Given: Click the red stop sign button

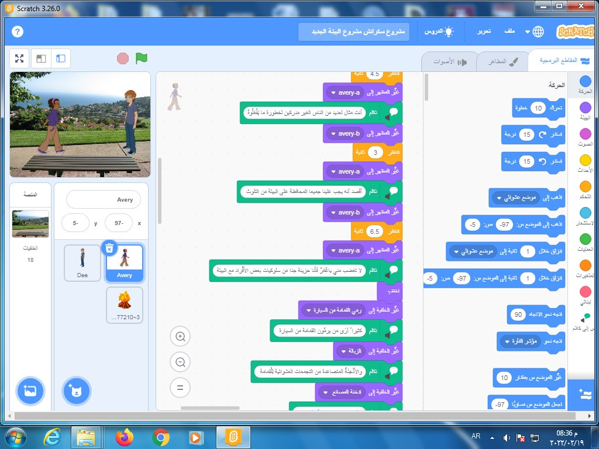Looking at the screenshot, I should (123, 58).
